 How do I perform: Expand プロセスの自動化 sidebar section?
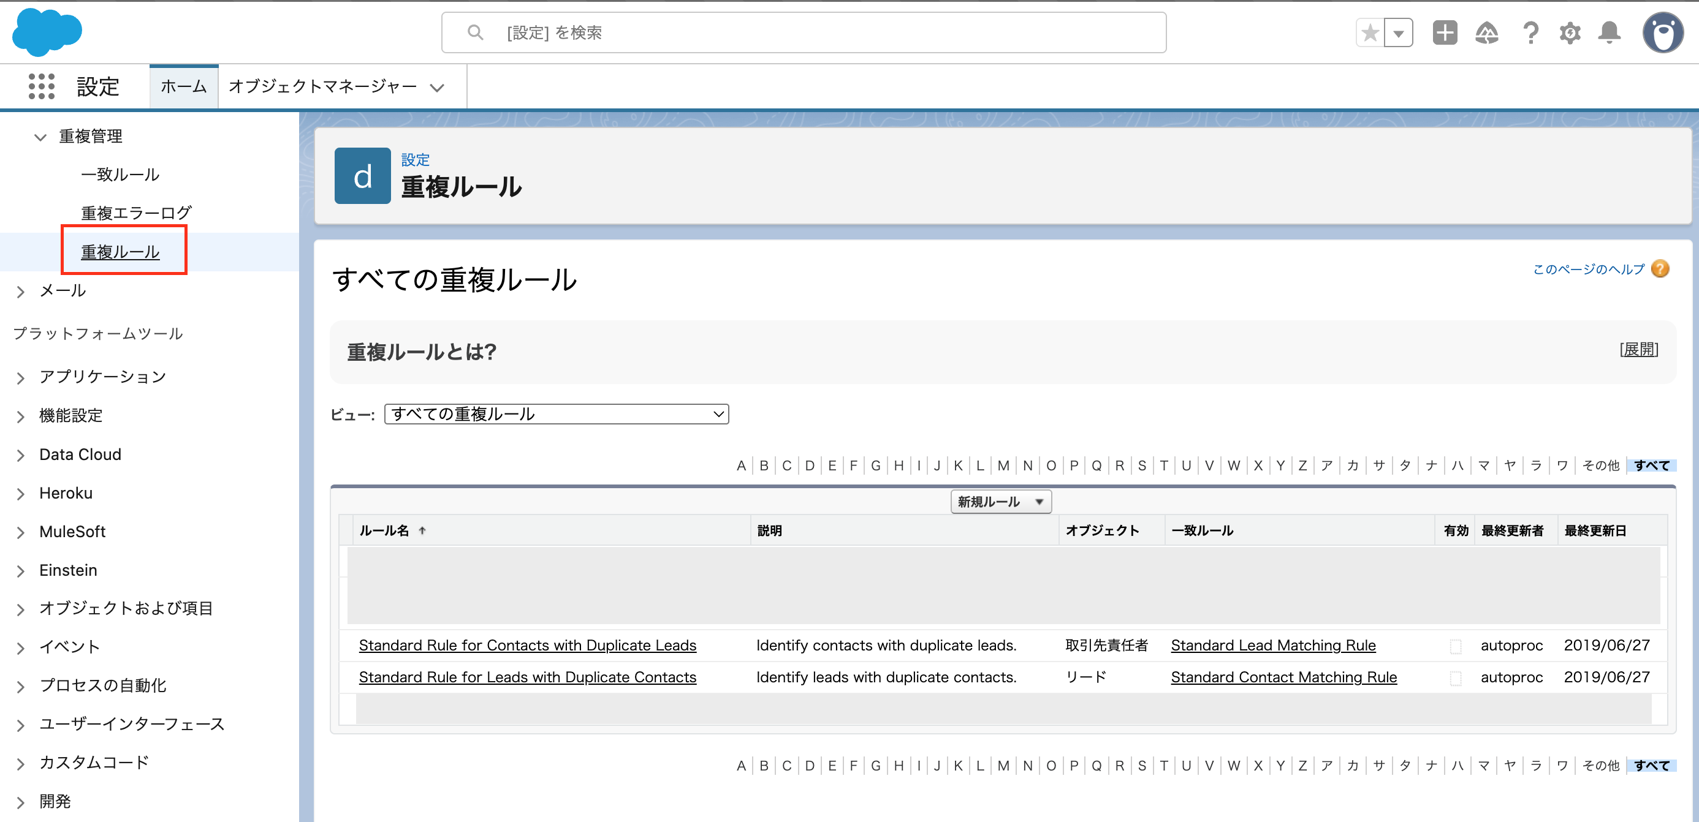pos(20,687)
